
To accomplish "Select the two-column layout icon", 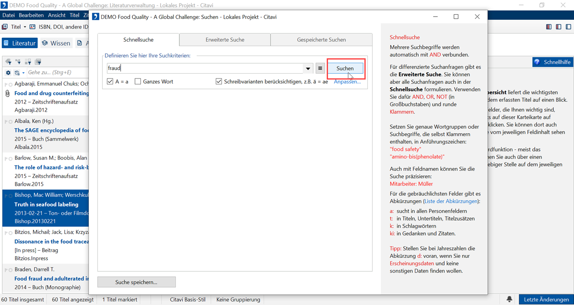I will pyautogui.click(x=558, y=27).
